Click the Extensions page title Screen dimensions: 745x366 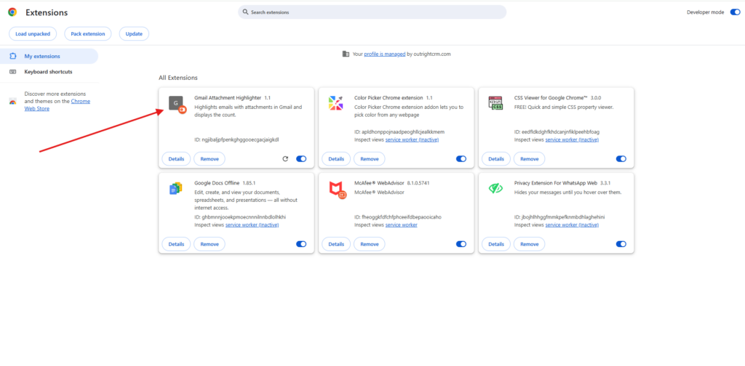click(47, 13)
